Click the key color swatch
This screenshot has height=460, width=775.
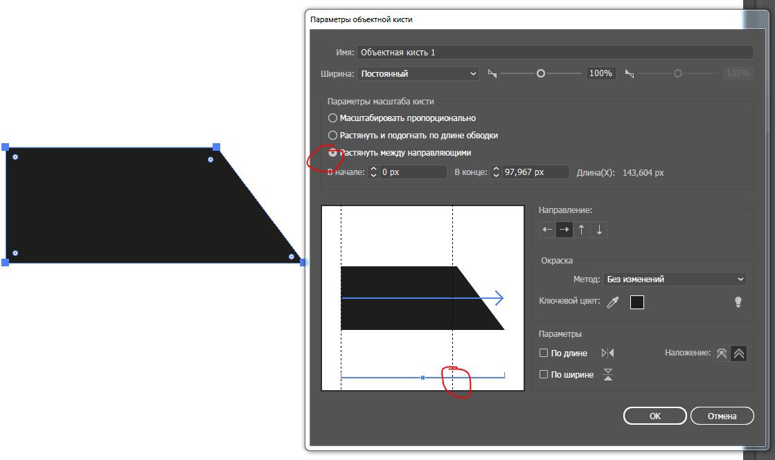point(637,302)
